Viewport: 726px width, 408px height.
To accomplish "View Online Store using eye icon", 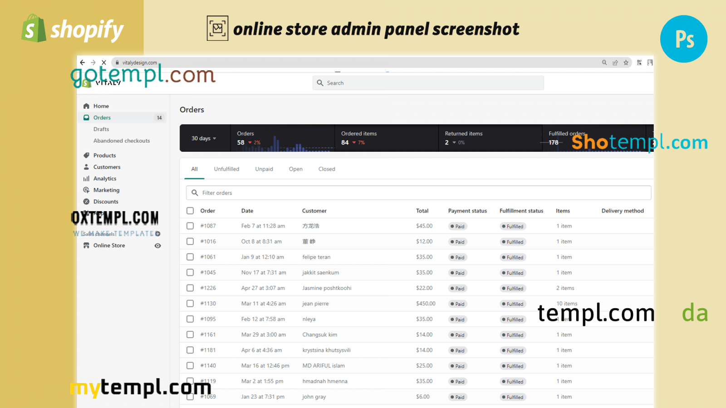I will click(x=158, y=246).
